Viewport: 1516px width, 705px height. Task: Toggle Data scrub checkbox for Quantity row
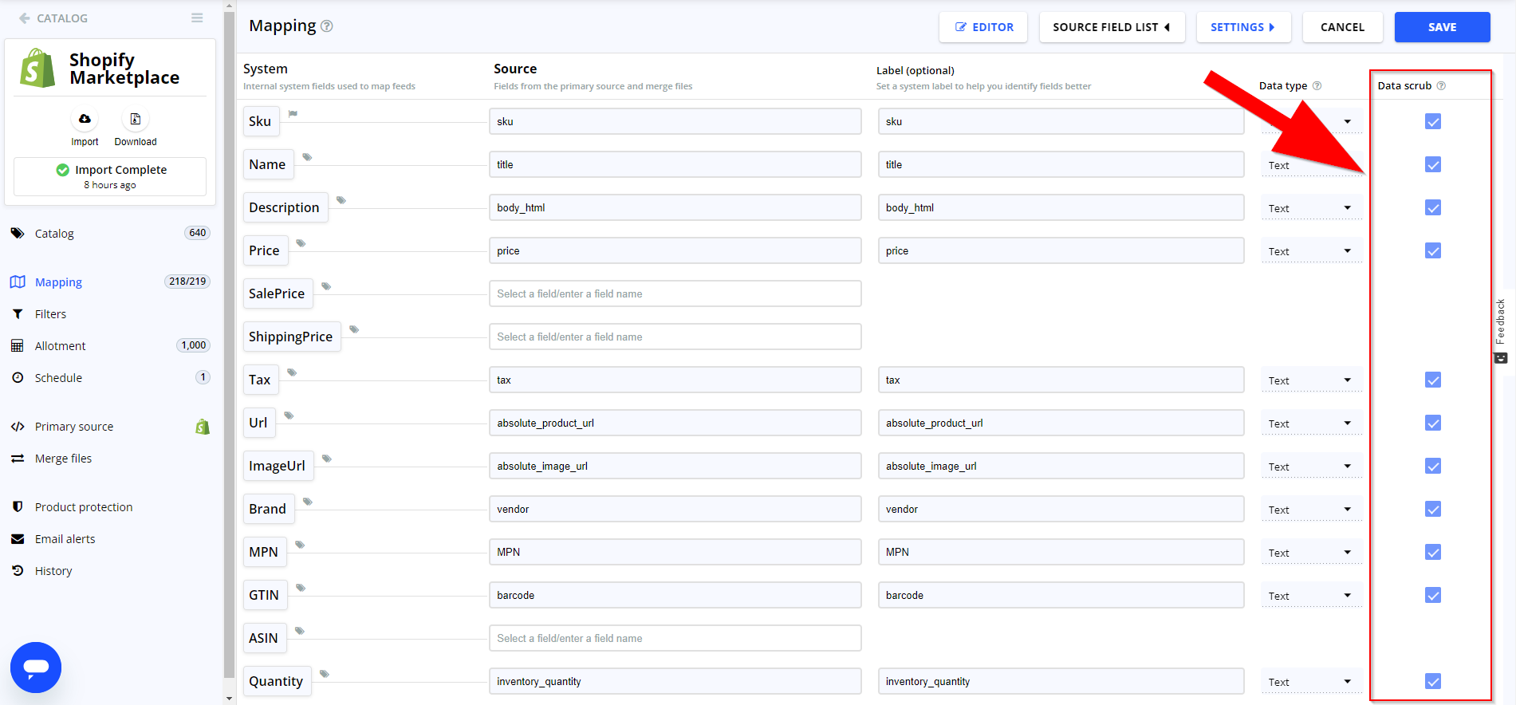pos(1433,681)
